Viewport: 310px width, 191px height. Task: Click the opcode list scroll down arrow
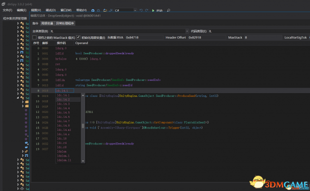click(83, 161)
